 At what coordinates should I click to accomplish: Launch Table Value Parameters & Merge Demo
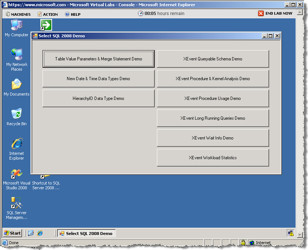pyautogui.click(x=98, y=59)
